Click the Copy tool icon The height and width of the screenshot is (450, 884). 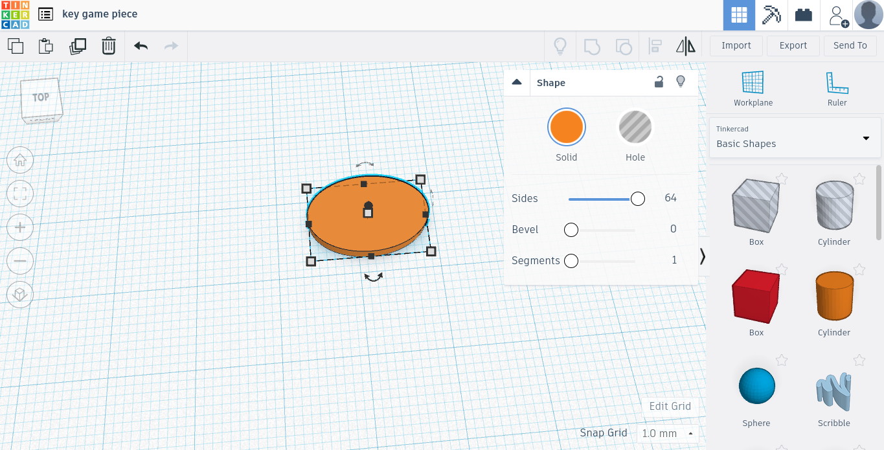point(16,46)
